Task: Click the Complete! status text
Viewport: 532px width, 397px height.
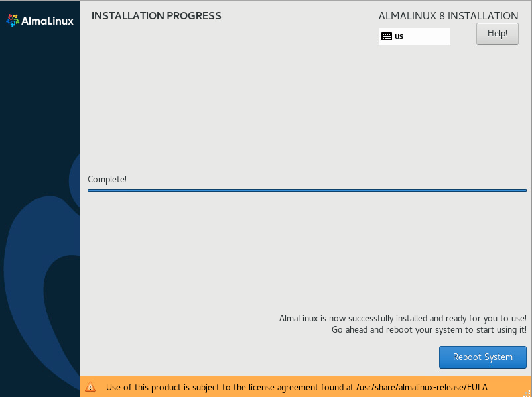Action: coord(107,180)
